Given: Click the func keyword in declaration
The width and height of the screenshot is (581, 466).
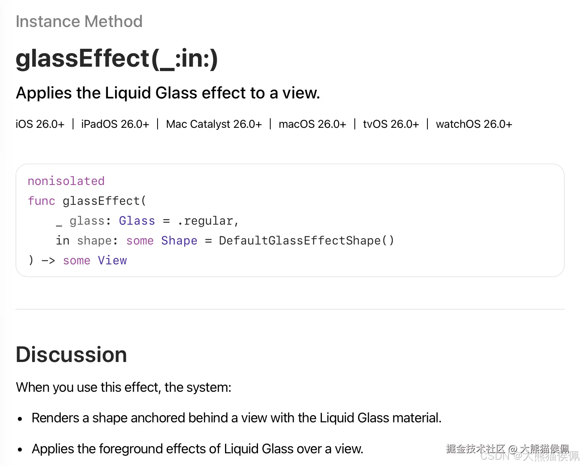Looking at the screenshot, I should 42,201.
